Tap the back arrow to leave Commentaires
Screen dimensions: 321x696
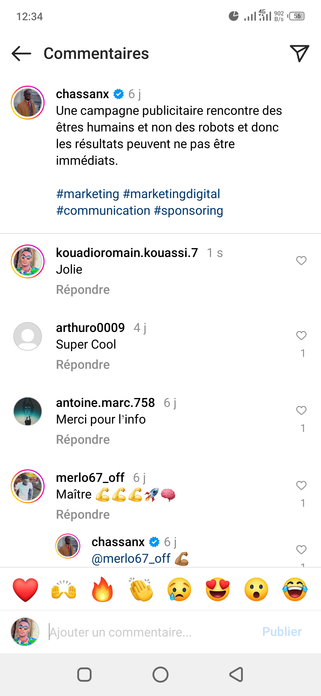[x=21, y=54]
